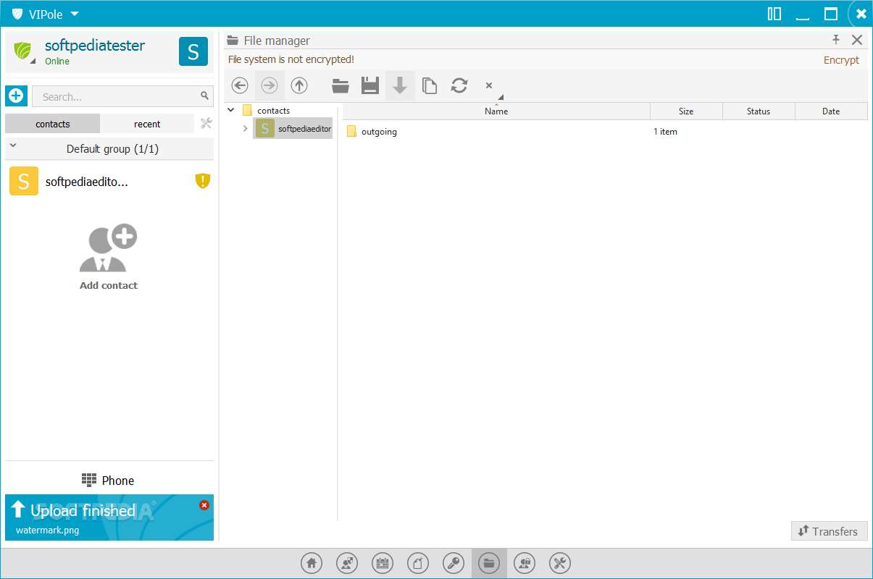Open the password manager key icon

click(454, 562)
